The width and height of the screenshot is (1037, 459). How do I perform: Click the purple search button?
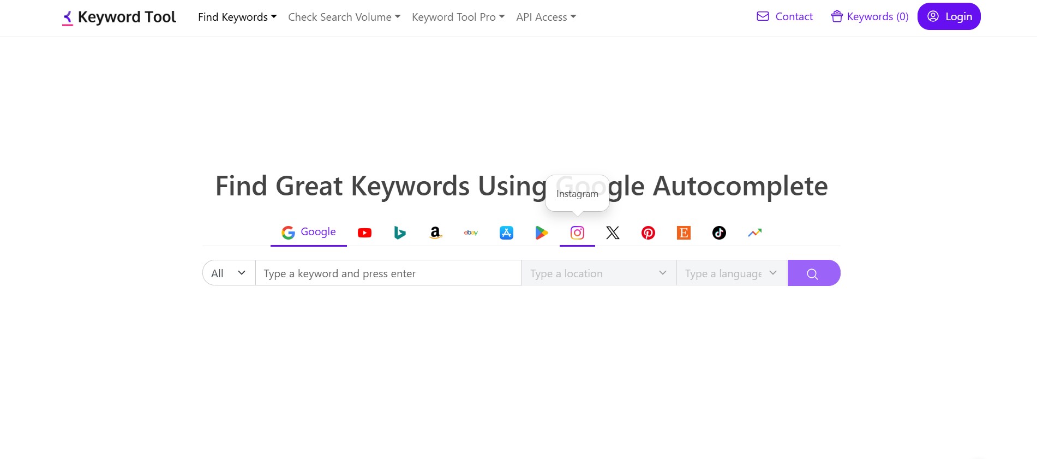click(814, 273)
